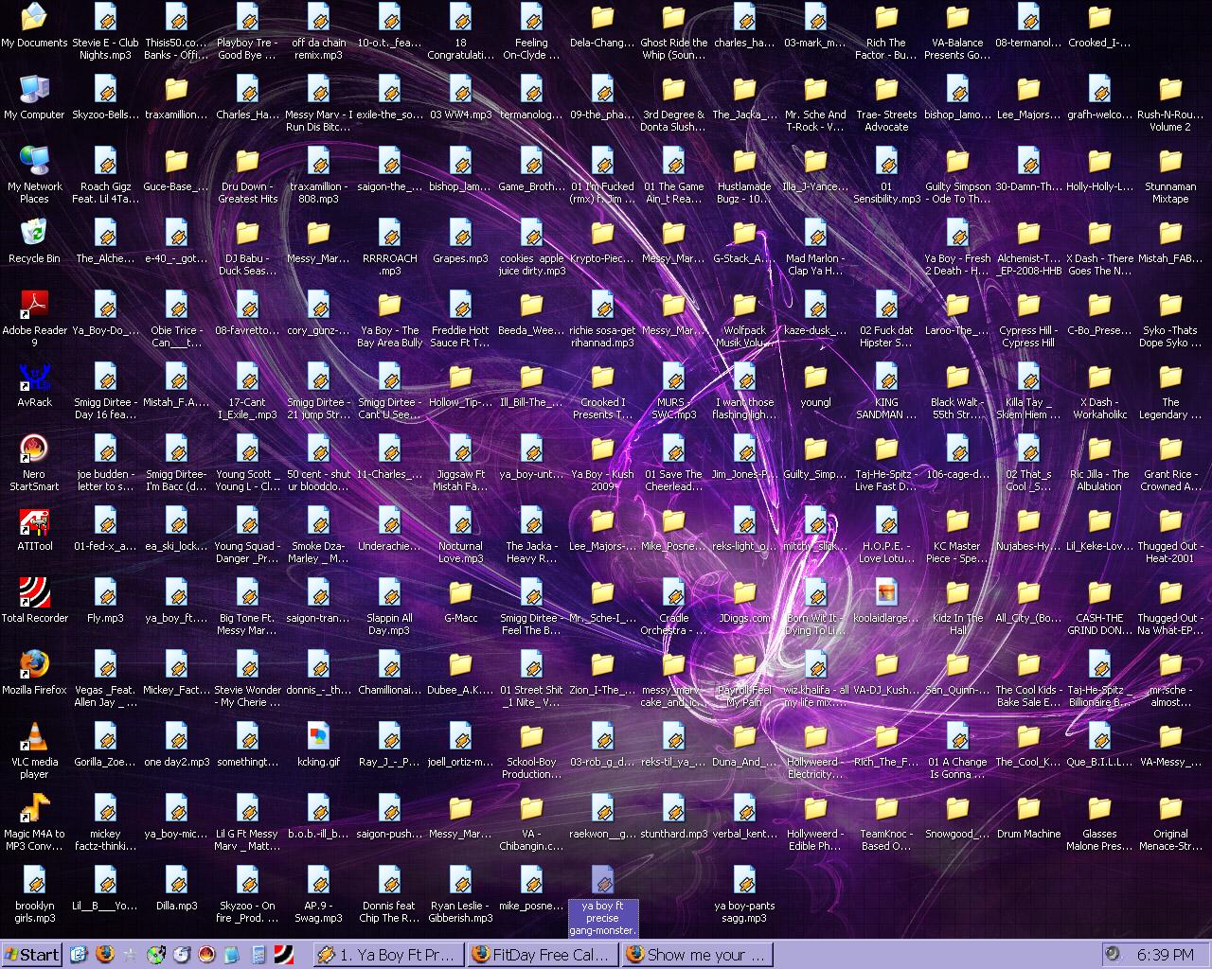1212x969 pixels.
Task: Click the volume icon in system tray
Action: (1114, 954)
